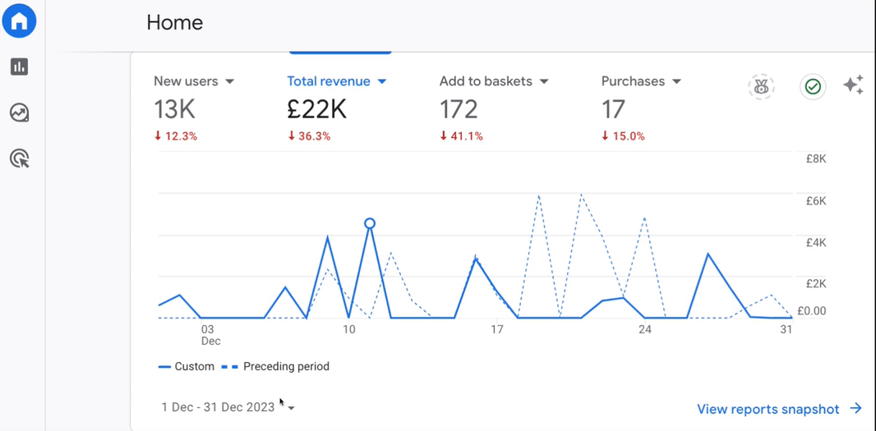
Task: Click the £6K y-axis label
Action: coord(816,201)
